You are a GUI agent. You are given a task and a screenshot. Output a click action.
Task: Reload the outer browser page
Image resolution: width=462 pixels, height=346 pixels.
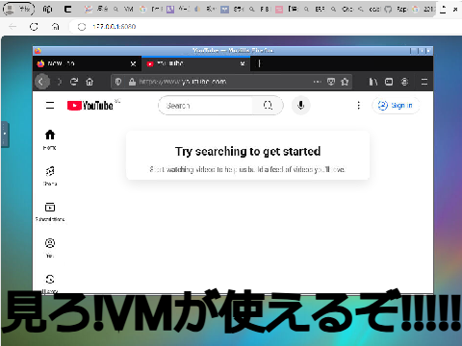pos(34,27)
